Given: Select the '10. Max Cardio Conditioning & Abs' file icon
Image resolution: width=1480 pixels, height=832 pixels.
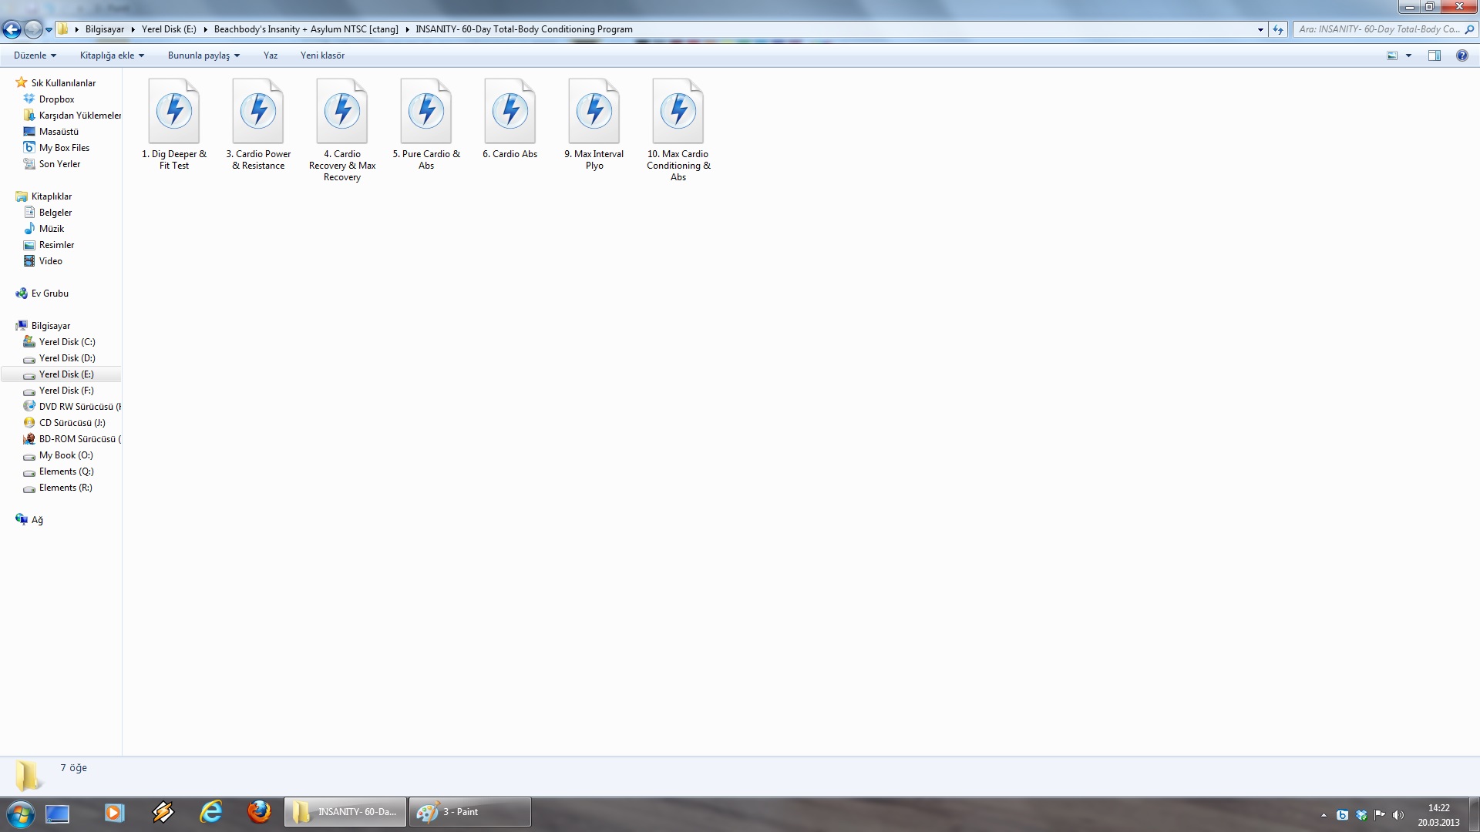Looking at the screenshot, I should 678,111.
